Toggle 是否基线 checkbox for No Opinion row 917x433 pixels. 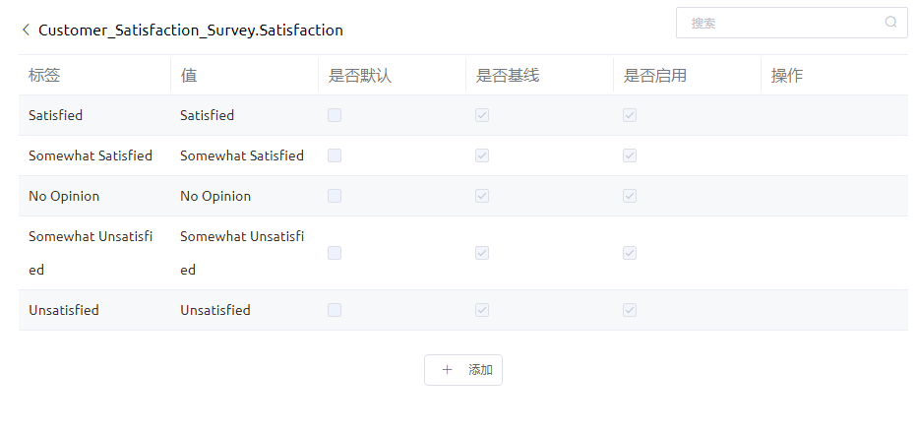(482, 196)
